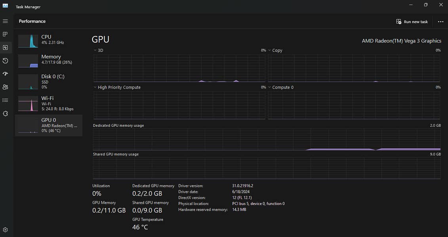Open Task Manager settings gear
The height and width of the screenshot is (237, 448).
(5, 229)
